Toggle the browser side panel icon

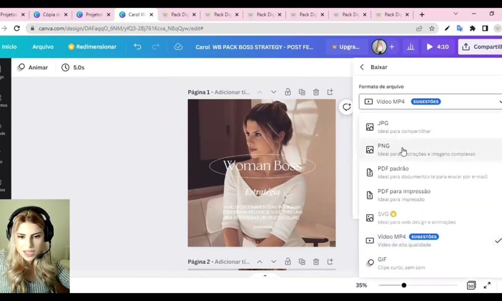coord(485,29)
